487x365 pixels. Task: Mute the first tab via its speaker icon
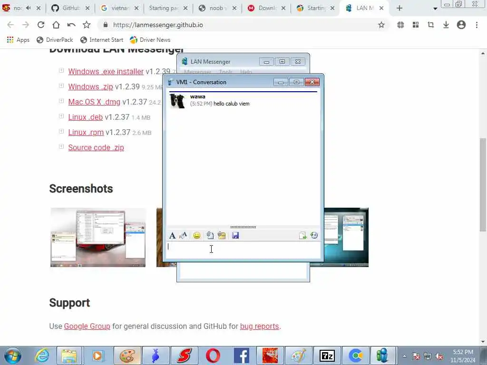pos(28,8)
